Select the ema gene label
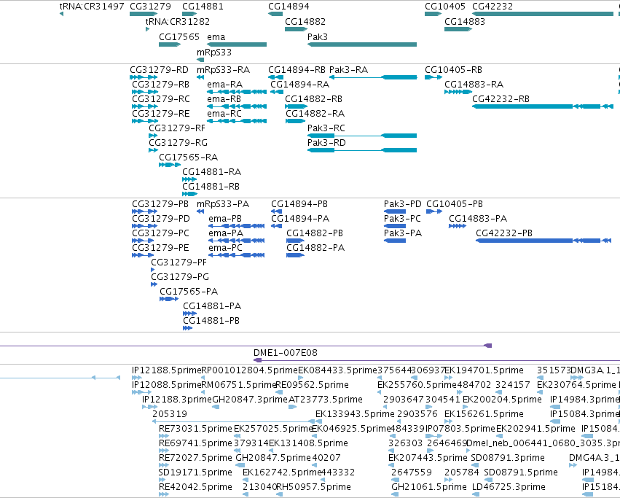This screenshot has width=620, height=498. coord(216,36)
